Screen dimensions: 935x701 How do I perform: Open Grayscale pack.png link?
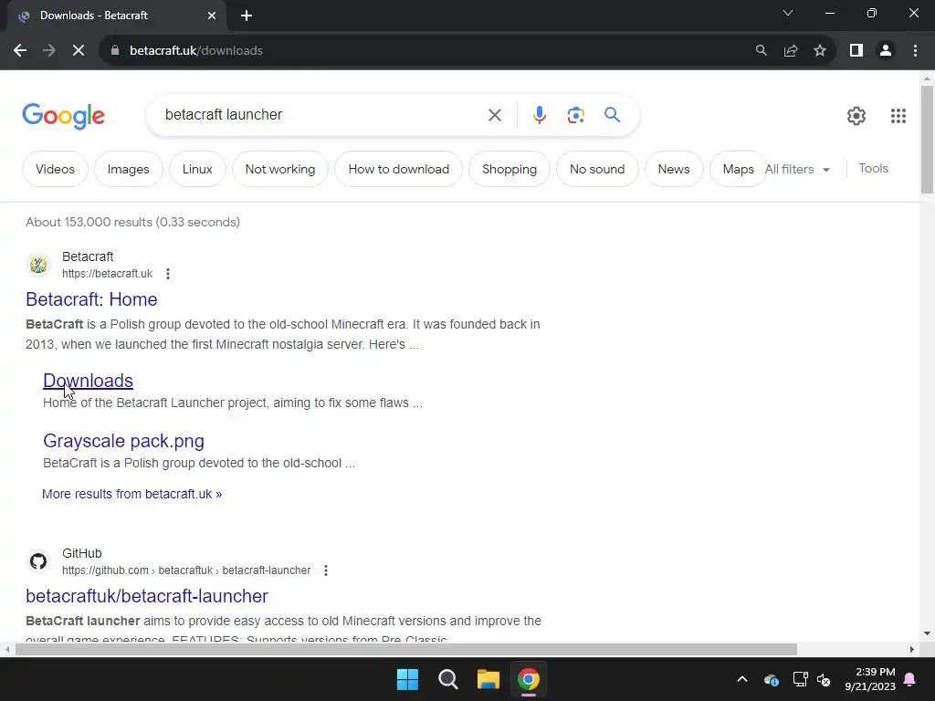[x=123, y=441]
